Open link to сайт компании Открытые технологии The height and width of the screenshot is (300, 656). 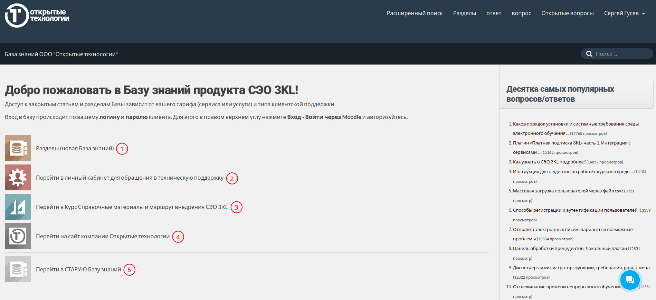coord(103,236)
